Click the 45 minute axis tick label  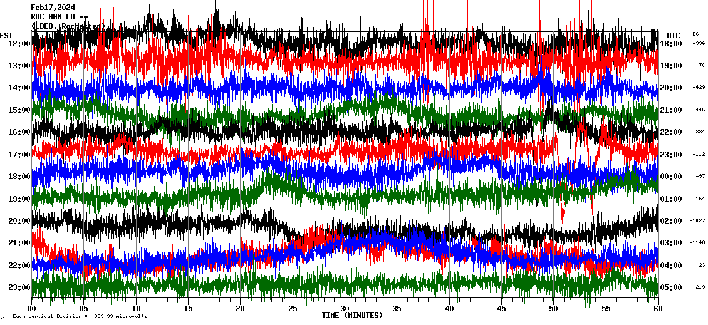pyautogui.click(x=501, y=309)
